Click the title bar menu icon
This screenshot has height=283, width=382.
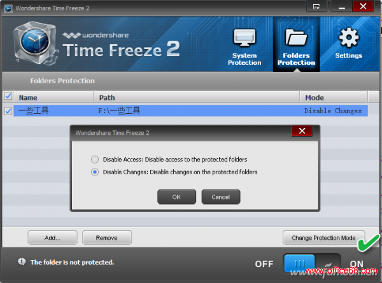(316, 6)
